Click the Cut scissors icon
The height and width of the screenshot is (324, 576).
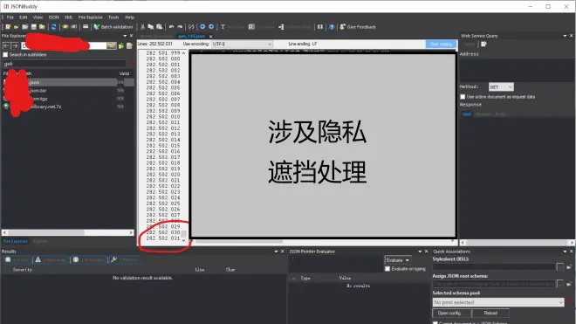click(142, 27)
